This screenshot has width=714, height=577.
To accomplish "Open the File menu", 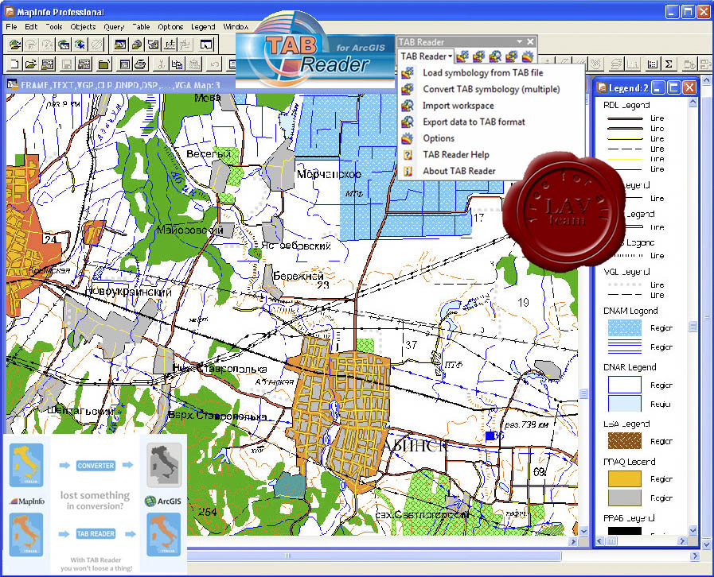I will tap(11, 27).
